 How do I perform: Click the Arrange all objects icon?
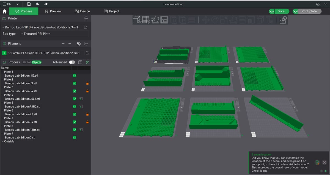coord(164,20)
